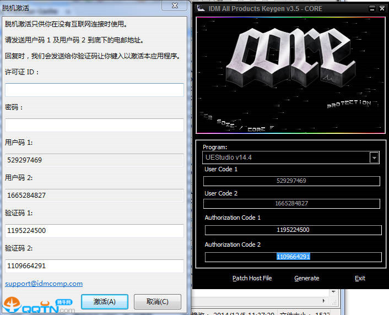Screen dimensions: 389x315
Task: Click the highlighted Authorization Code 2 field
Action: [x=293, y=257]
